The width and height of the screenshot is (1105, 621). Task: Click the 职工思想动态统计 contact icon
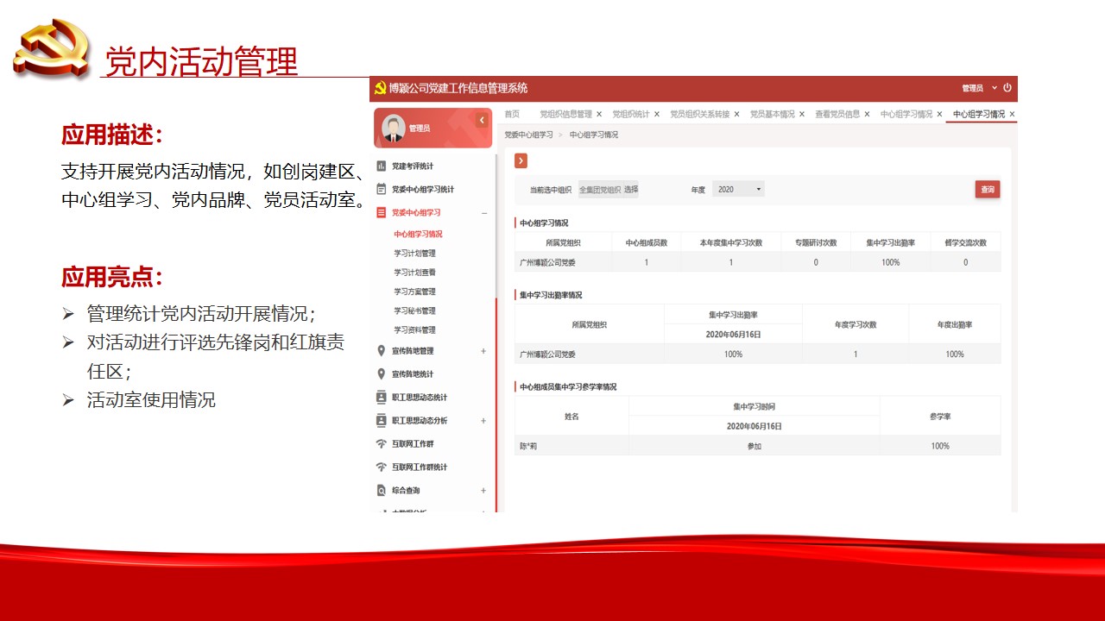click(x=382, y=398)
